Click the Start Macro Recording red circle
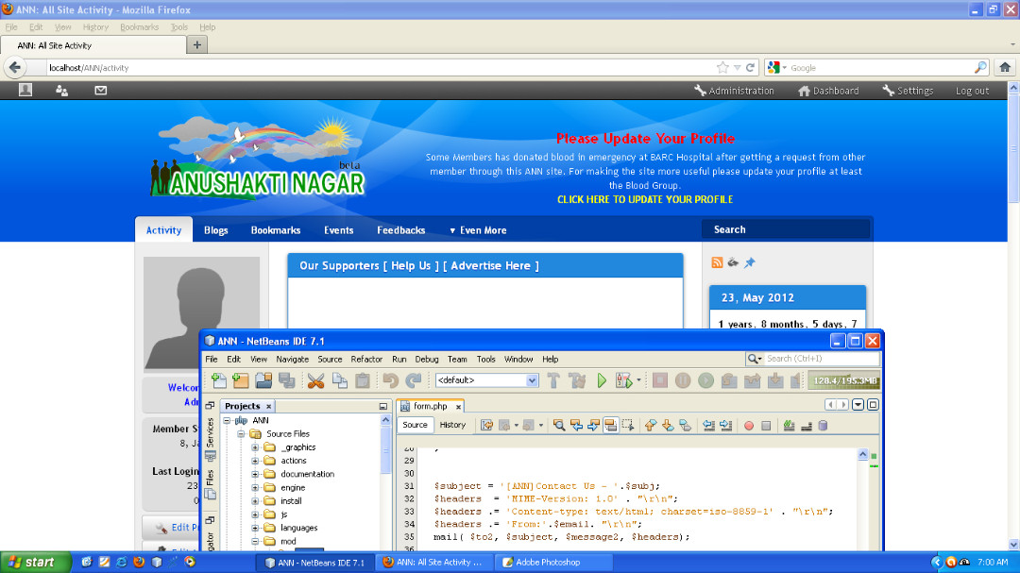1020x573 pixels. pyautogui.click(x=749, y=426)
